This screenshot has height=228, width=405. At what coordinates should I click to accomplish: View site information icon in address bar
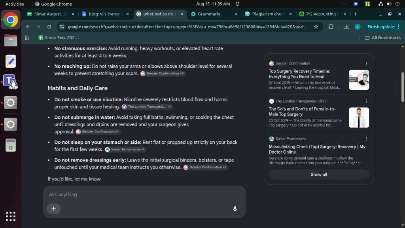click(61, 27)
